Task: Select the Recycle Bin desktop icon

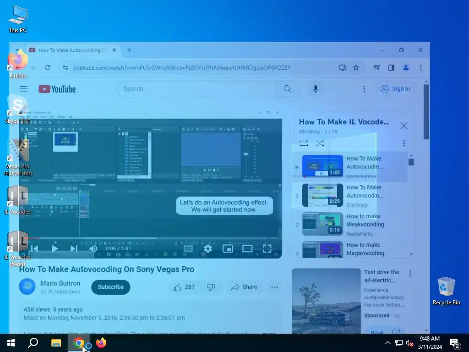Action: (x=446, y=291)
